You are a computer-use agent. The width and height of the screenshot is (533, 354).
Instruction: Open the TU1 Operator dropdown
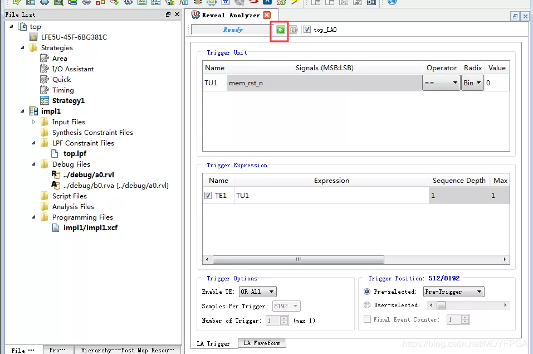point(441,83)
